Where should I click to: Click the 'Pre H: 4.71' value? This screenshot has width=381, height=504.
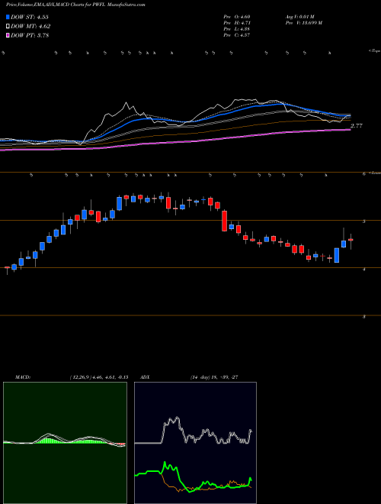point(237,23)
